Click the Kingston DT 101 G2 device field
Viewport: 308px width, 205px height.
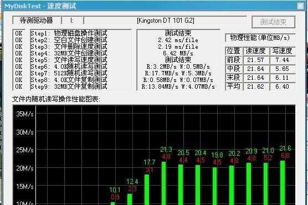click(x=166, y=20)
